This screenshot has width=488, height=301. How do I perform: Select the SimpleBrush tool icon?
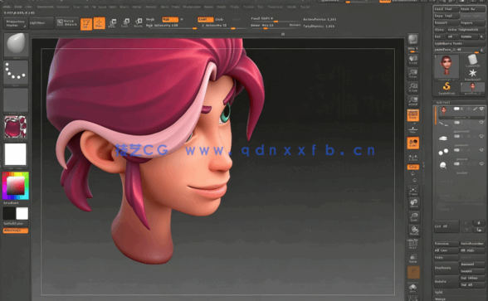click(447, 87)
